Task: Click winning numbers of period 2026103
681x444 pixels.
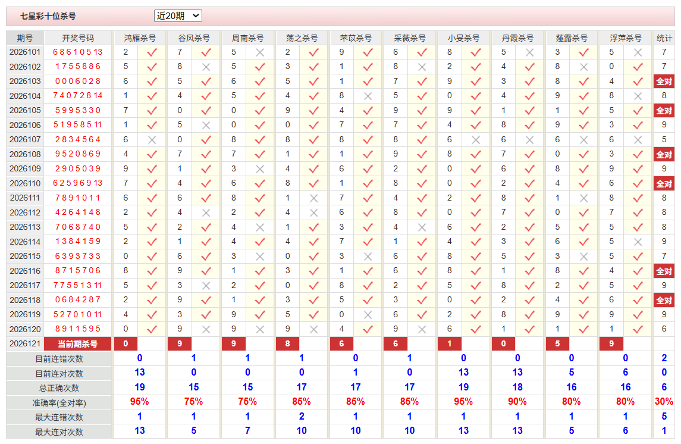Action: 78,81
